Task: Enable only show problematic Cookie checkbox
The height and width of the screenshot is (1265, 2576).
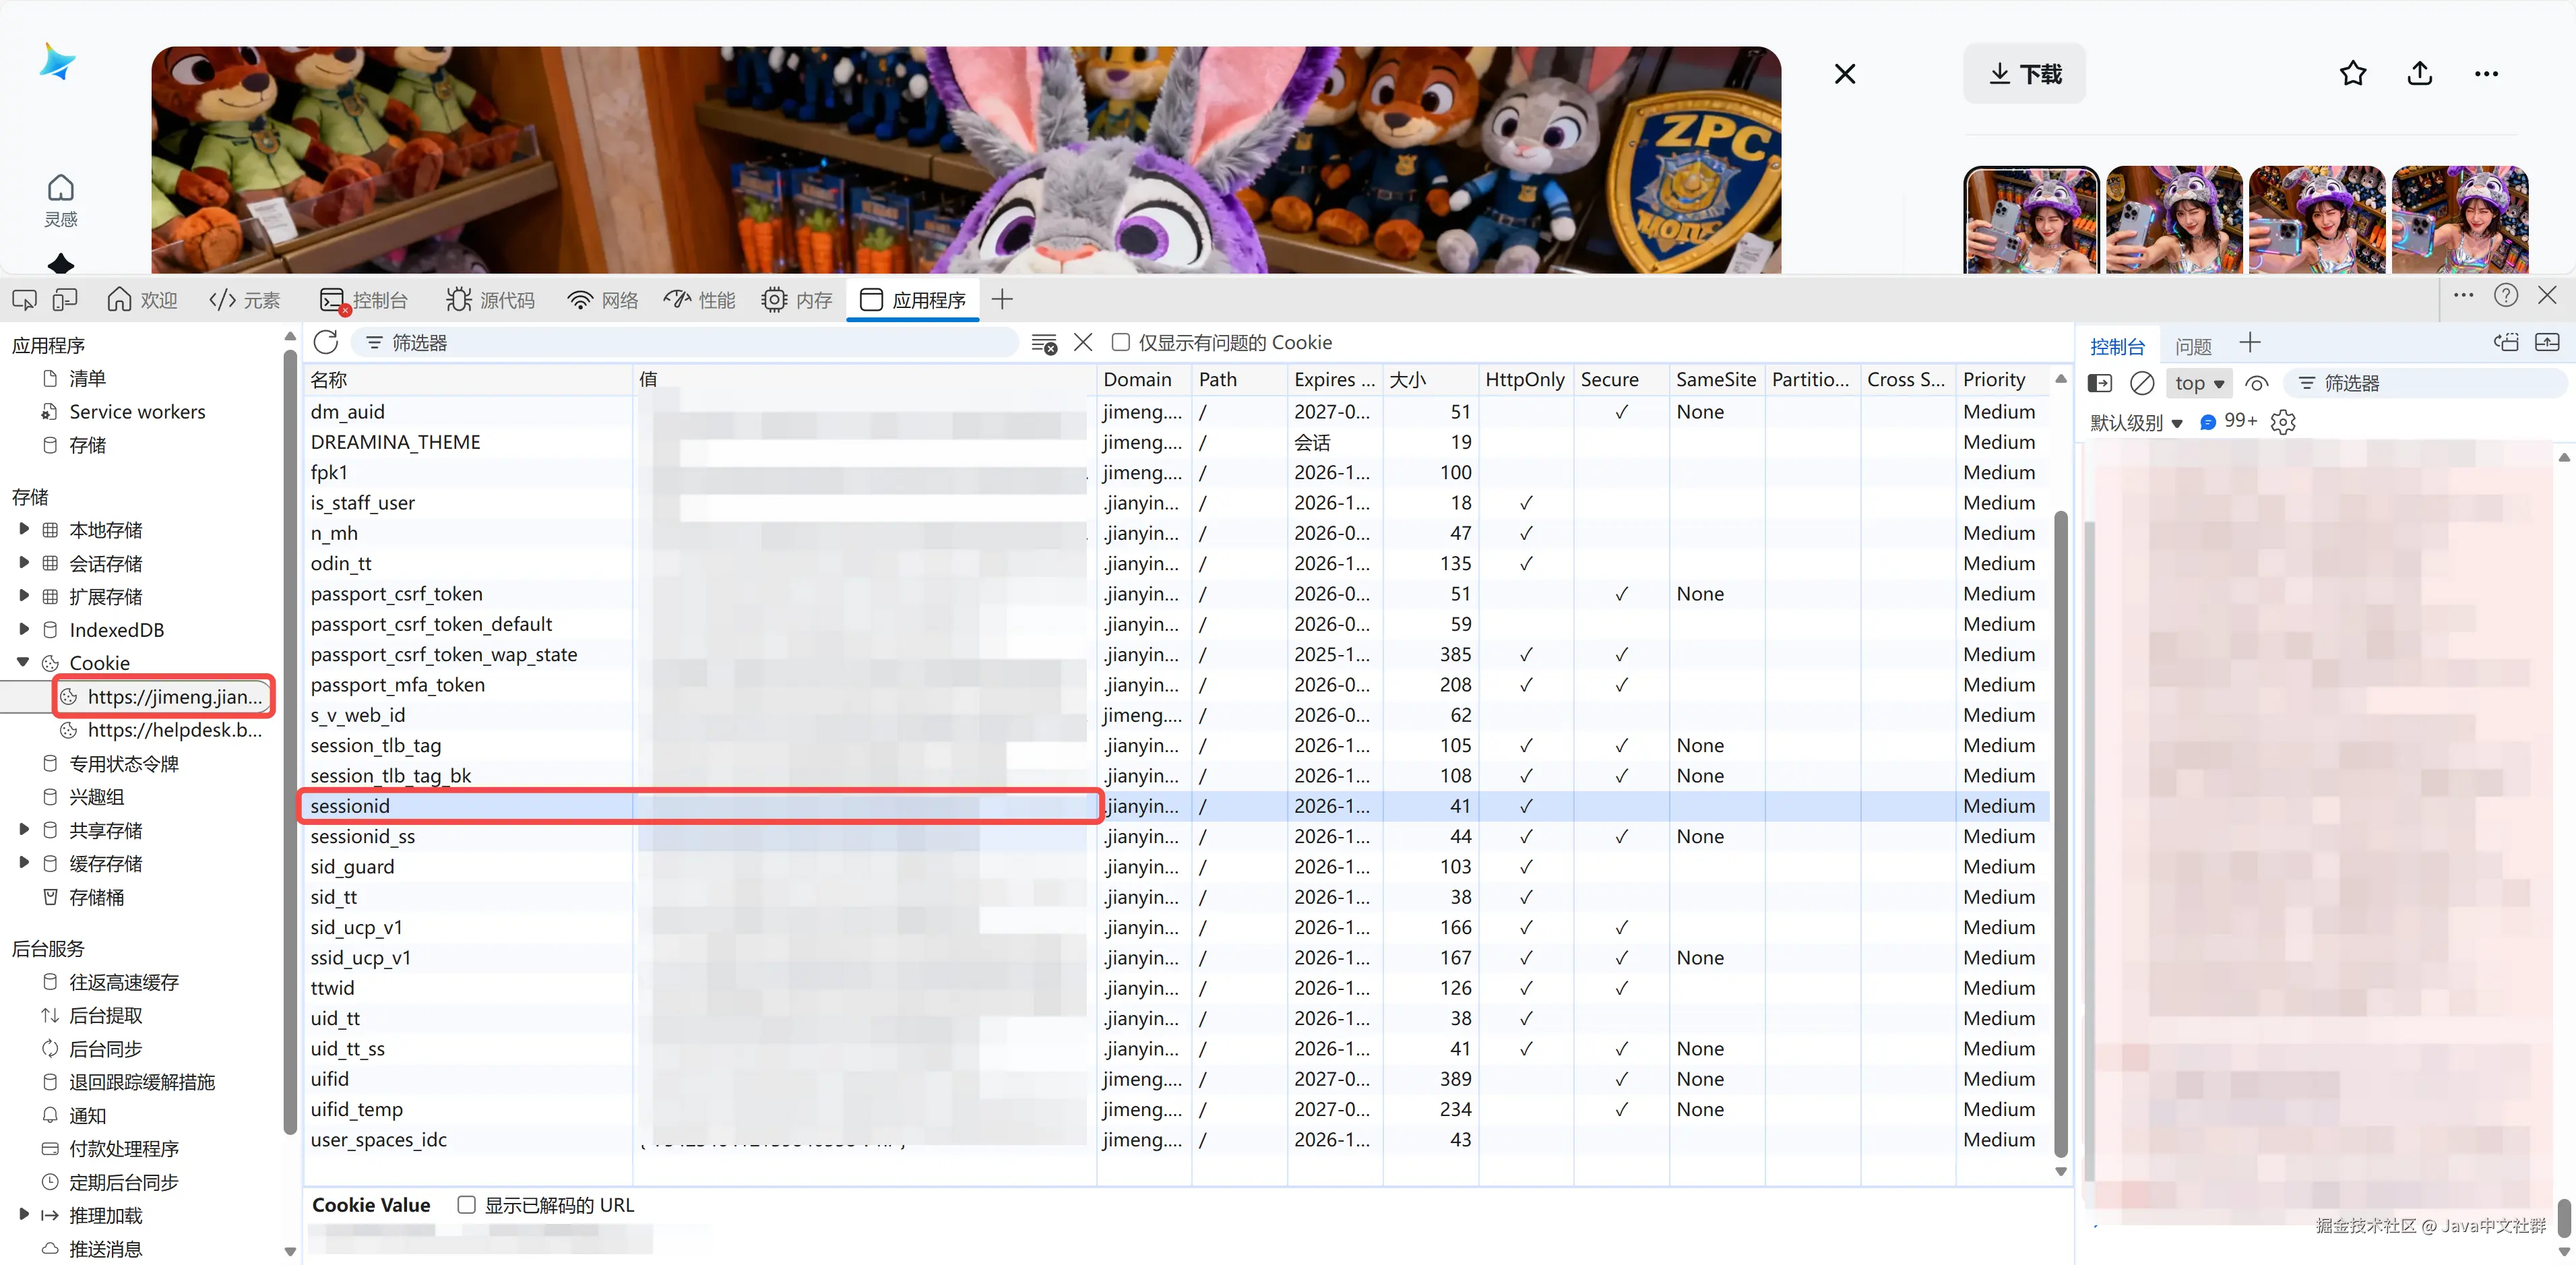Action: pos(1121,343)
